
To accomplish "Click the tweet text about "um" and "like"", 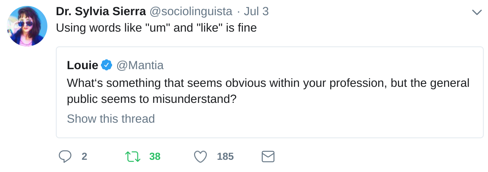I will (x=156, y=28).
